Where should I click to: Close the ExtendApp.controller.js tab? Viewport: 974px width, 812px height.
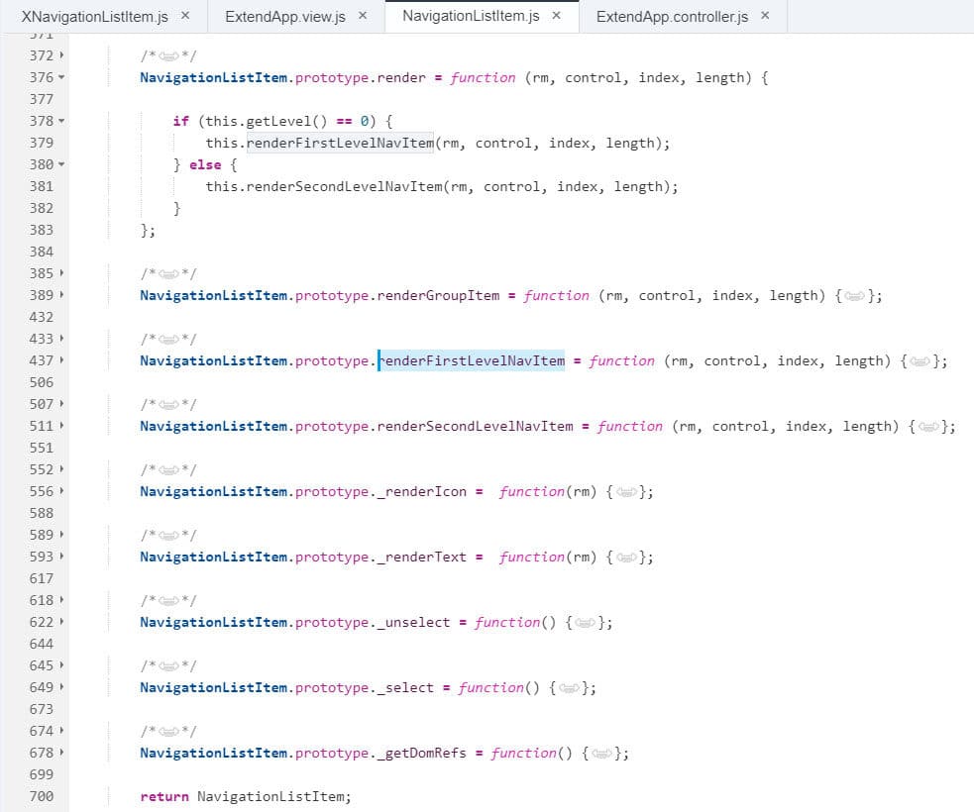[765, 16]
